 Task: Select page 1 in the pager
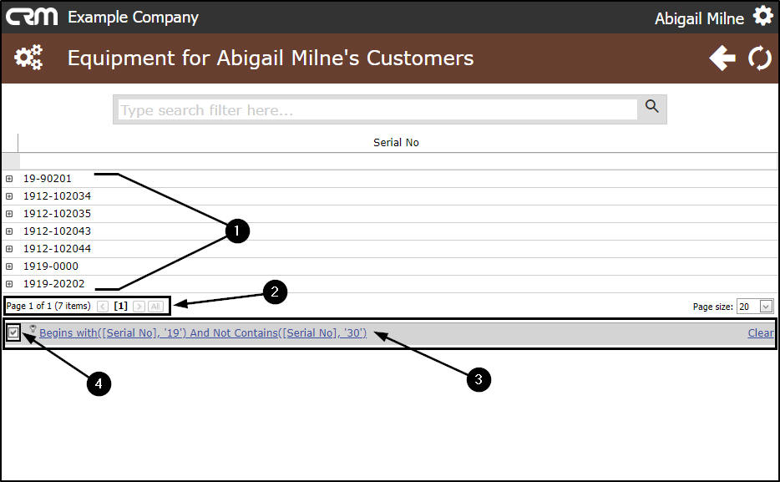point(120,307)
